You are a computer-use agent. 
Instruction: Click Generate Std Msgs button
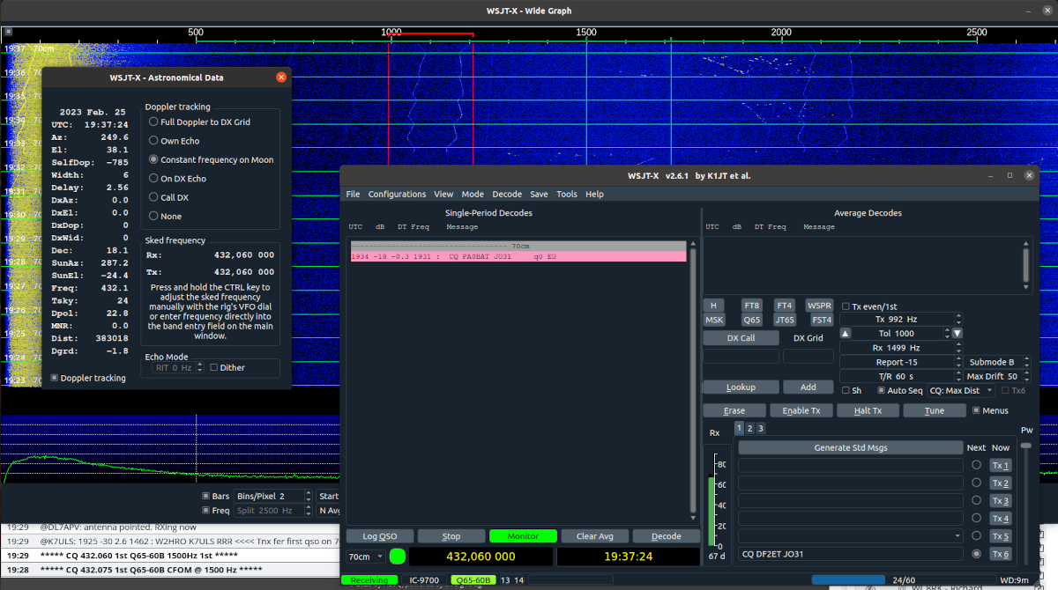(851, 447)
